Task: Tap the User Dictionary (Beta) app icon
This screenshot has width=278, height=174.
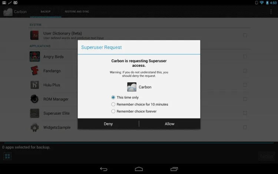Action: click(x=34, y=35)
